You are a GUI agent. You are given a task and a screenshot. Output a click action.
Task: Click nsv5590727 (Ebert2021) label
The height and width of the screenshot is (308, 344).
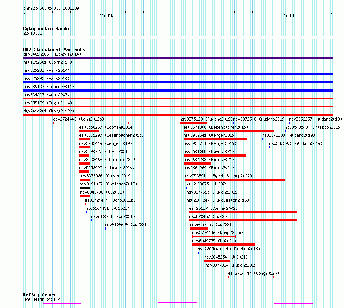[x=104, y=151]
